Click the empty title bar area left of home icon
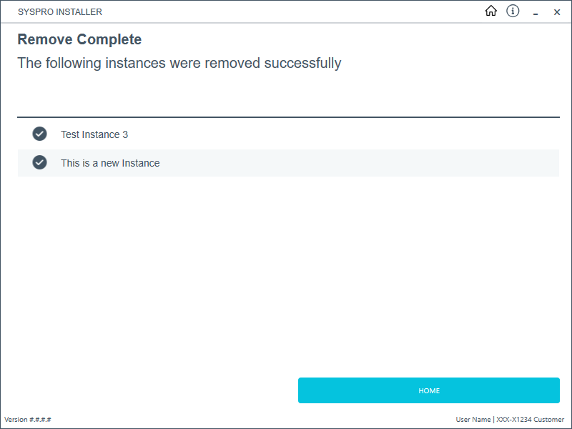This screenshot has height=429, width=572. tap(286, 12)
